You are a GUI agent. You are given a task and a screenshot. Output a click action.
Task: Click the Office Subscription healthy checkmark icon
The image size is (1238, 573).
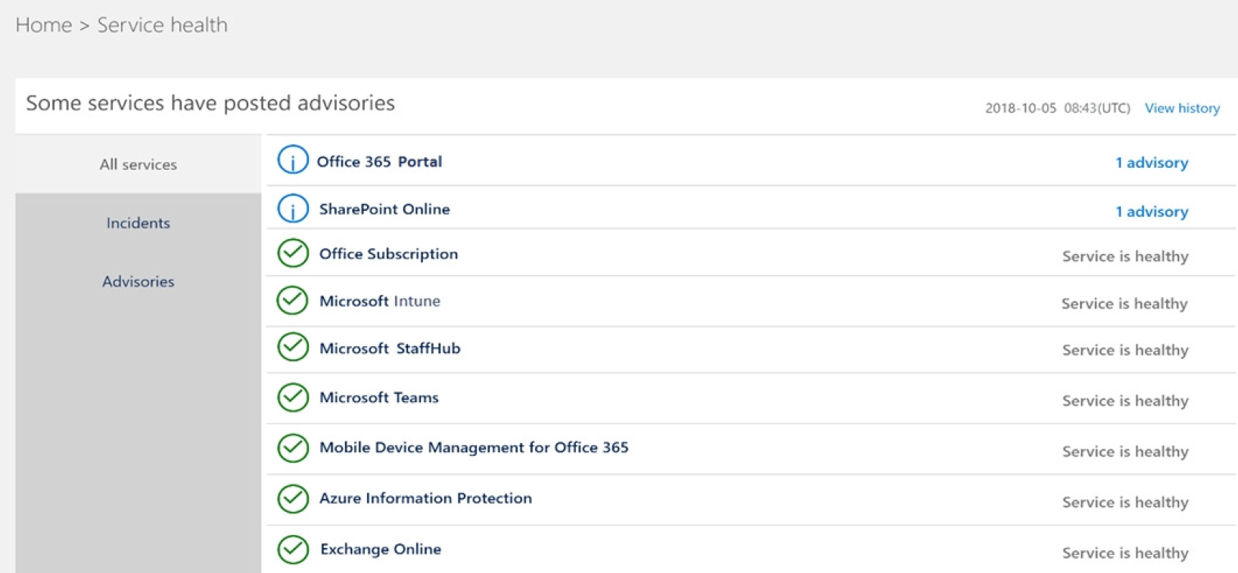point(293,253)
